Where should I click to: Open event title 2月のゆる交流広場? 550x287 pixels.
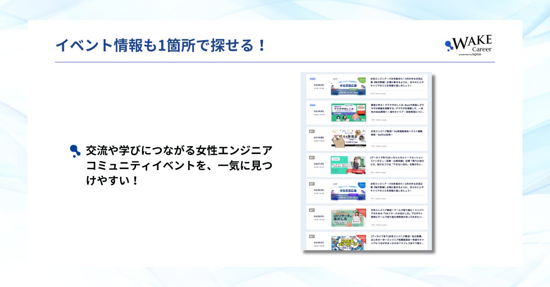[x=397, y=186]
